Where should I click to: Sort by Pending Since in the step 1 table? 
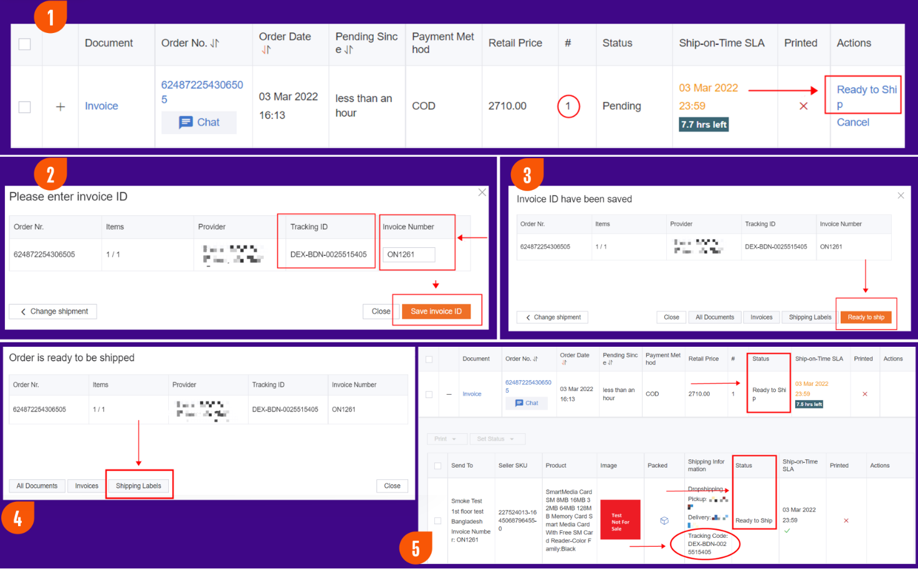coord(348,50)
